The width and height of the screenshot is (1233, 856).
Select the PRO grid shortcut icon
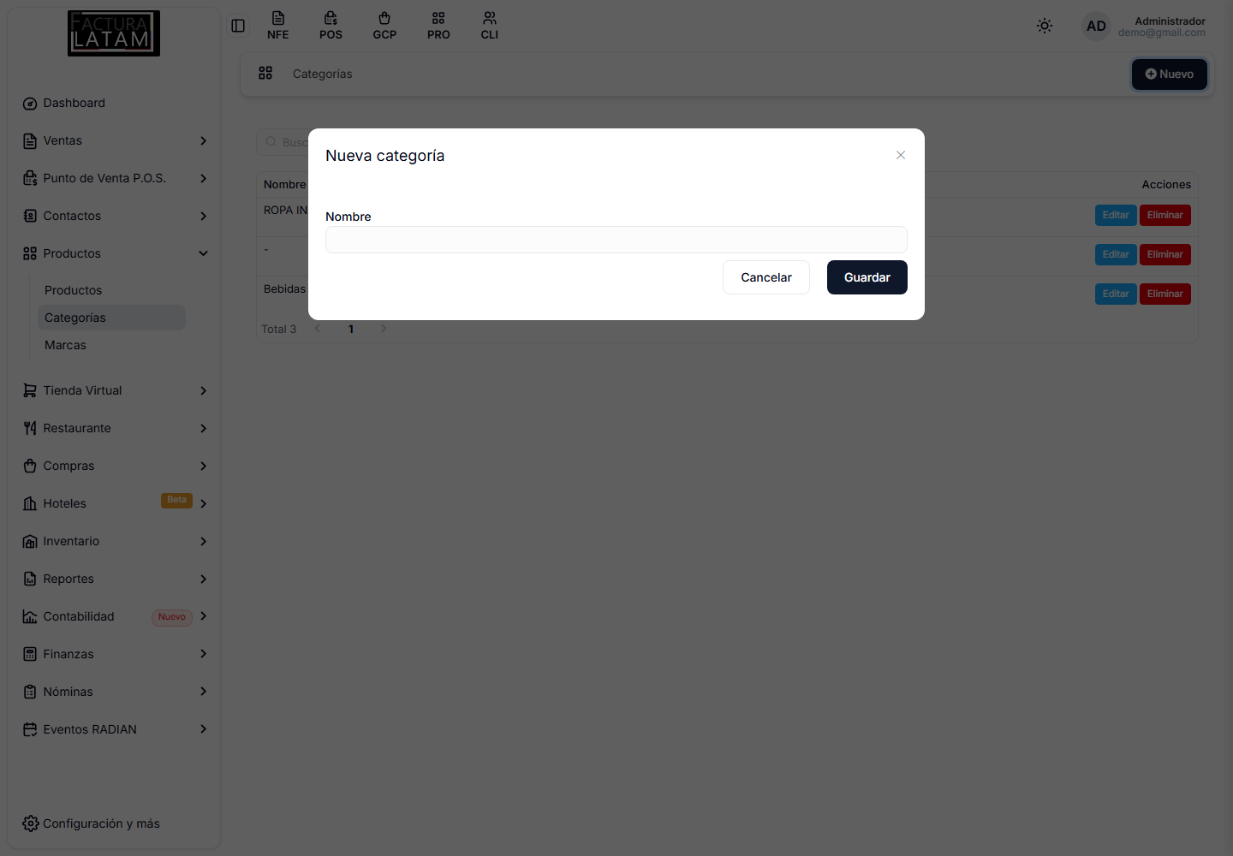[438, 18]
